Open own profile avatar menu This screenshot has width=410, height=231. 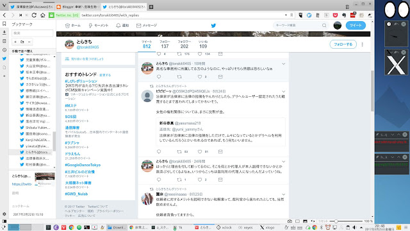coord(338,26)
